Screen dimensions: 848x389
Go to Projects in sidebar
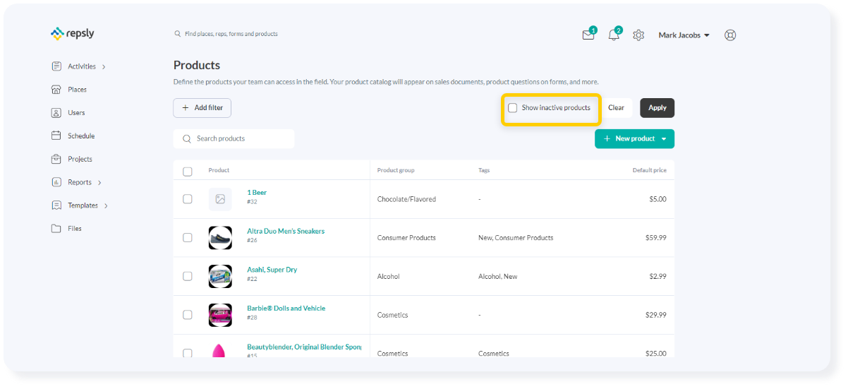(x=80, y=159)
